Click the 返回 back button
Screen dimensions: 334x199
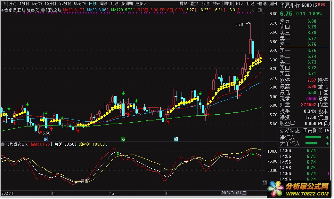[273, 4]
